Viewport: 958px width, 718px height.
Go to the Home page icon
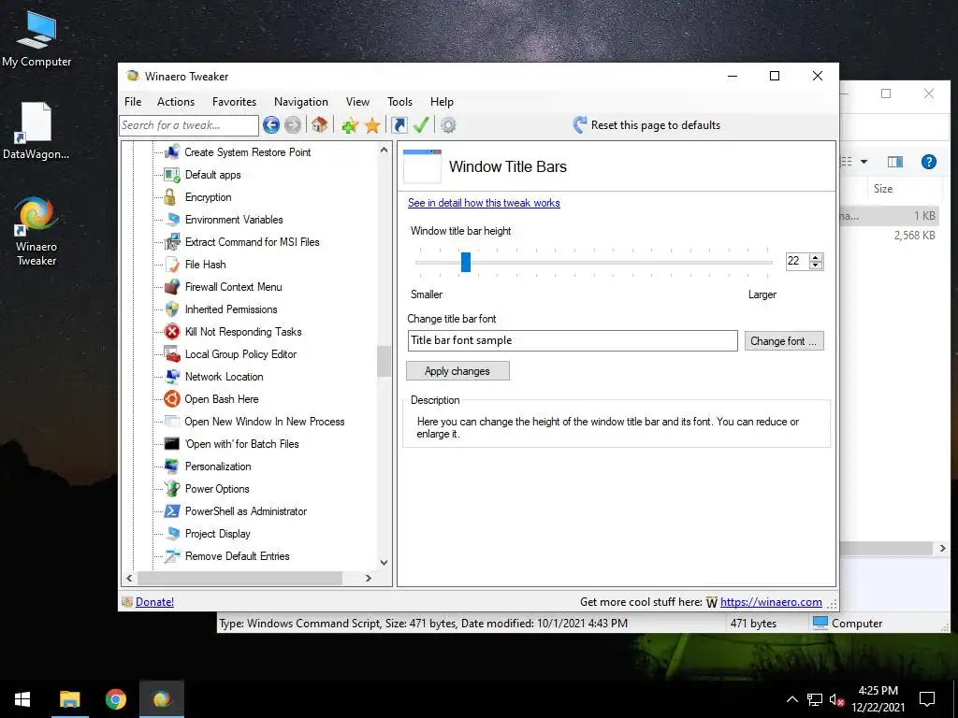(319, 125)
